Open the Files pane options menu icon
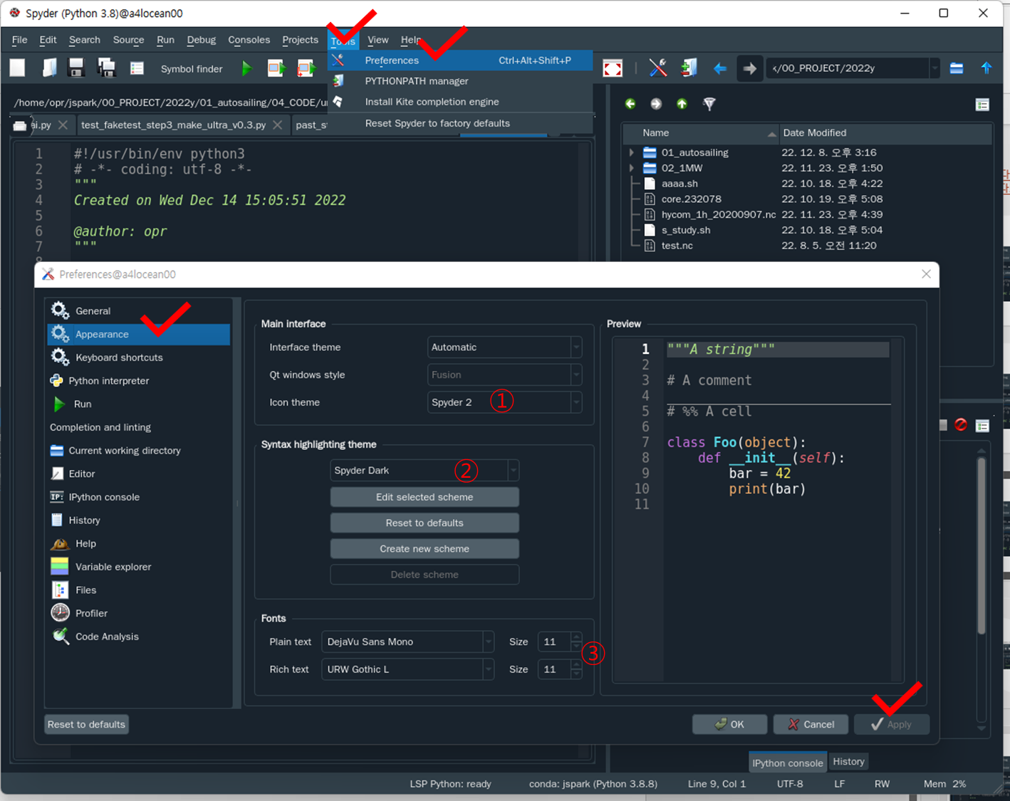The height and width of the screenshot is (801, 1010). [x=982, y=105]
